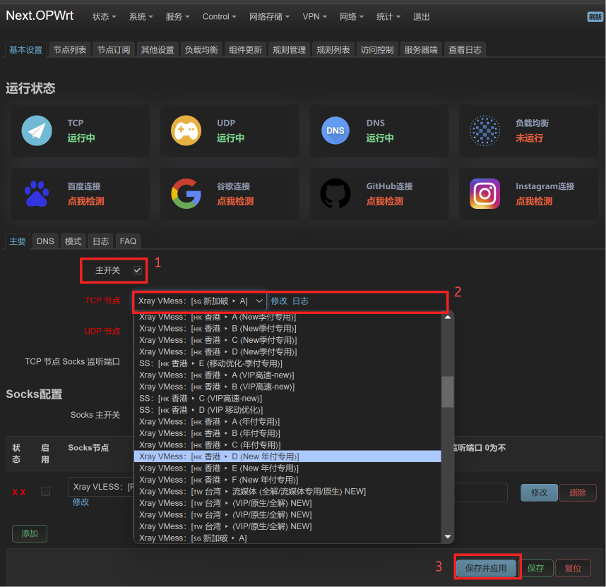Image resolution: width=606 pixels, height=587 pixels.
Task: Open the TCP 节点 dropdown
Action: coord(201,301)
